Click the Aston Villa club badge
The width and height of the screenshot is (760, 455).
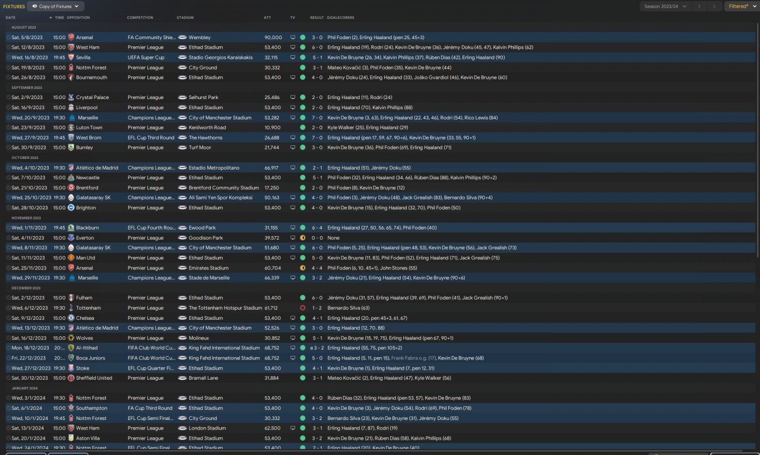pos(71,438)
